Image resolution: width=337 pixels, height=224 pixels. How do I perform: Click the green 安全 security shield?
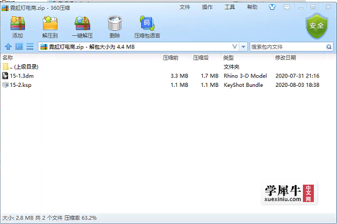[x=317, y=26]
